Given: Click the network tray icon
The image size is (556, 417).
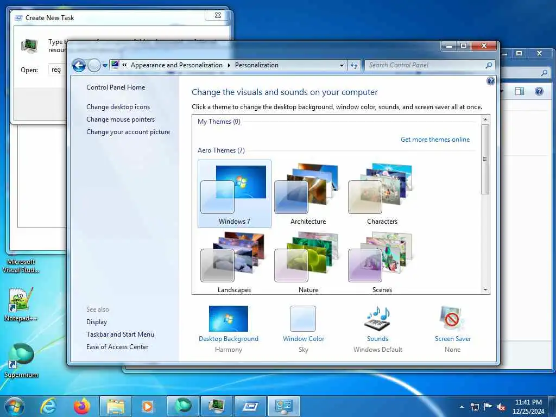Looking at the screenshot, I should (x=475, y=407).
